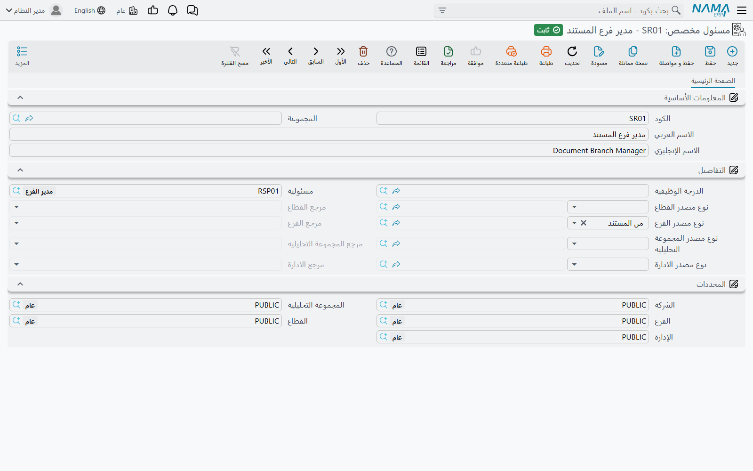Image resolution: width=753 pixels, height=471 pixels.
Task: Open the hamburger main menu
Action: coord(742,10)
